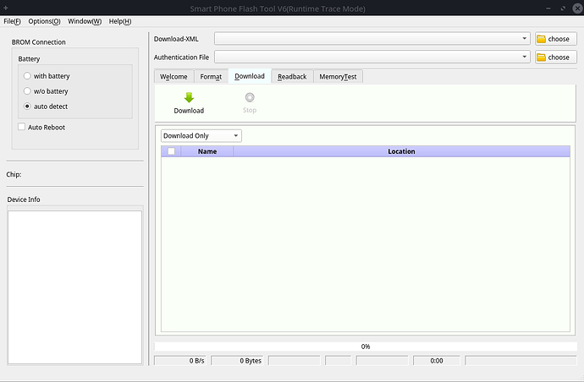584x382 pixels.
Task: Select the 'with battery' radio option
Action: tap(27, 76)
